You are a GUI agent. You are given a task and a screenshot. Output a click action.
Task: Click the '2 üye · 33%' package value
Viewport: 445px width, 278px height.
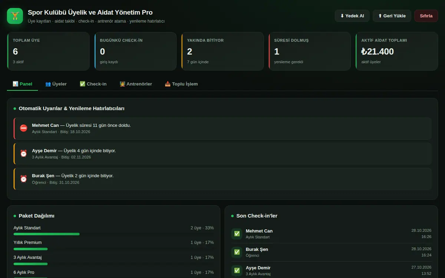point(202,228)
